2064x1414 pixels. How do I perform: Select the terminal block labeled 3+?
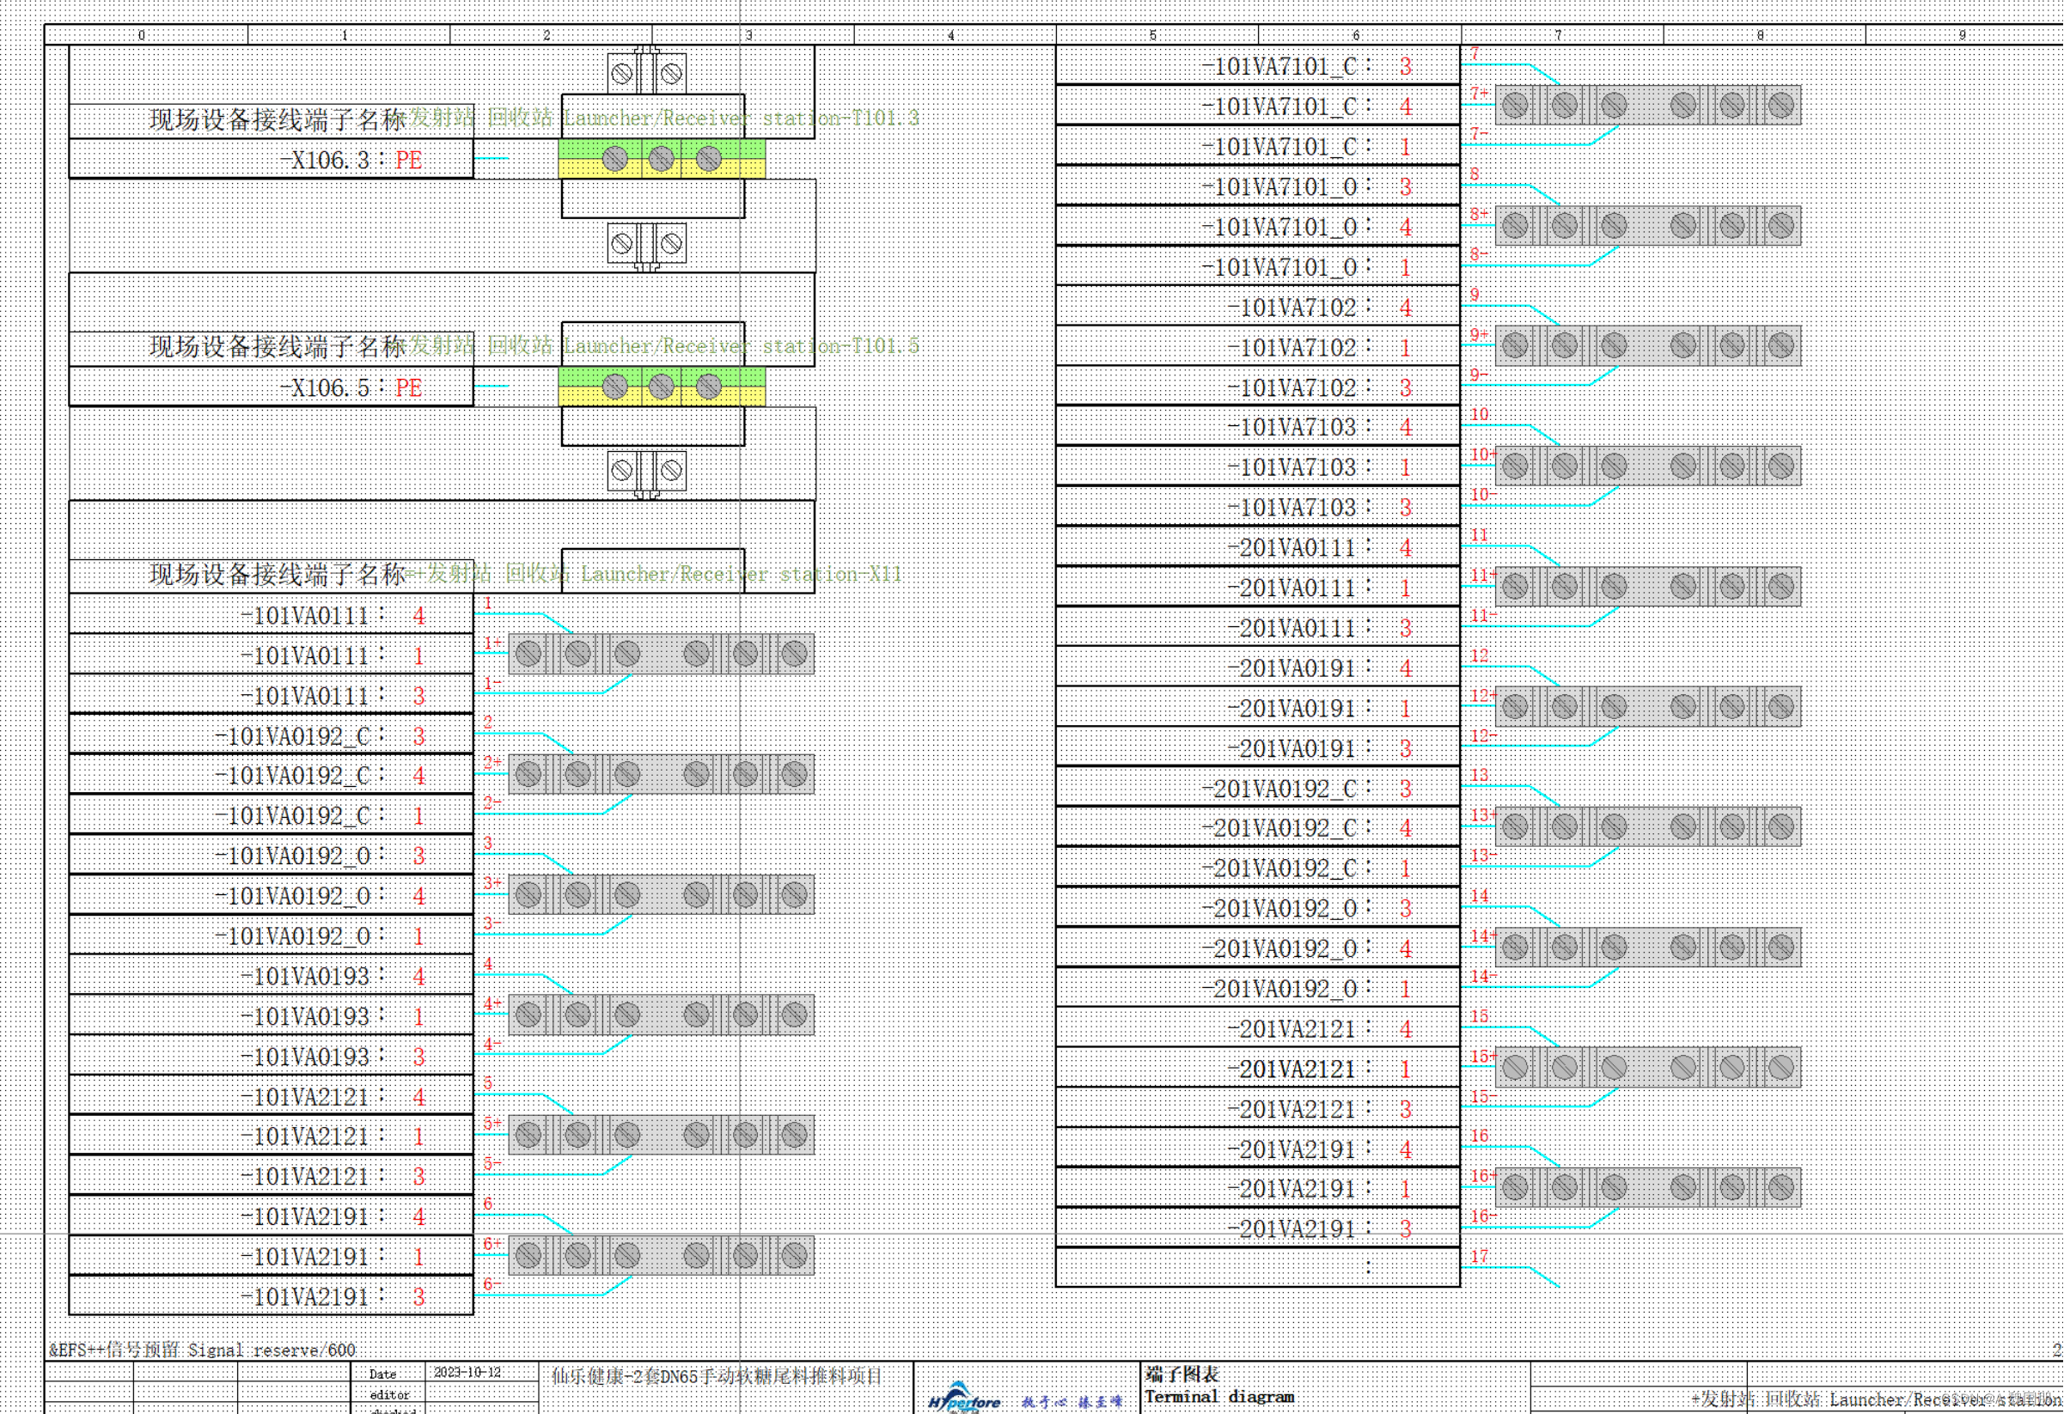point(661,895)
